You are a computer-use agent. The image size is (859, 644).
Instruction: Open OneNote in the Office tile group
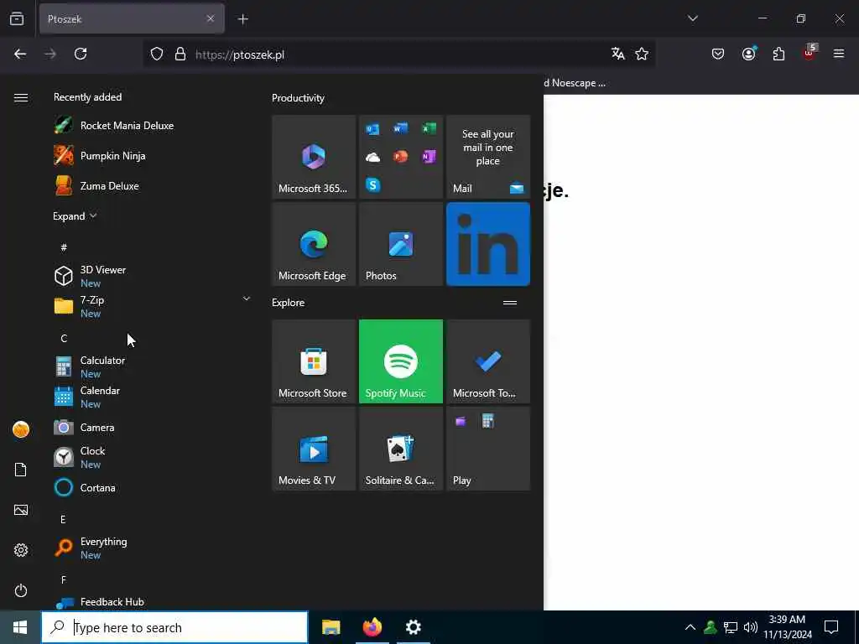pos(429,157)
